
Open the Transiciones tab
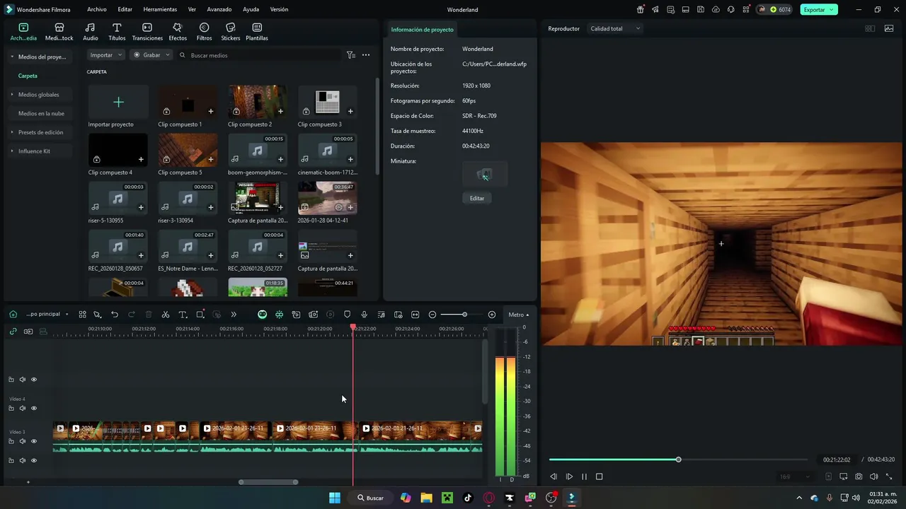click(147, 32)
